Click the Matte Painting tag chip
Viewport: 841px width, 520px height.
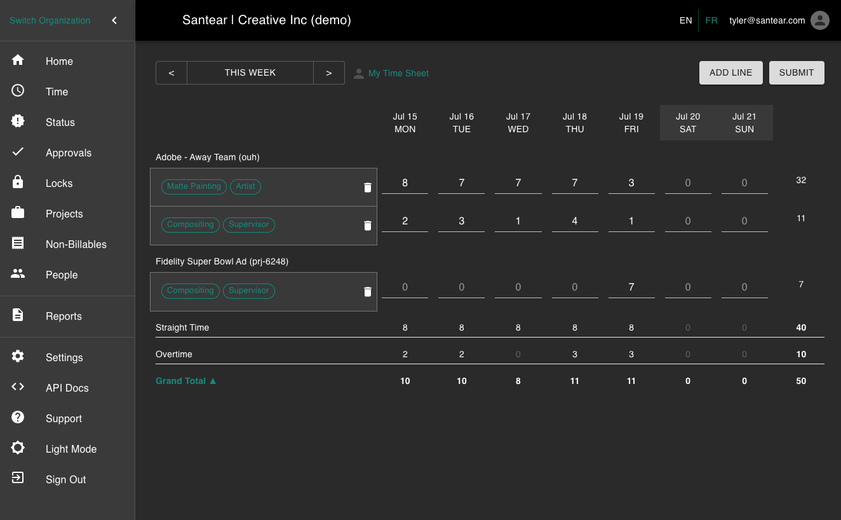(x=194, y=186)
